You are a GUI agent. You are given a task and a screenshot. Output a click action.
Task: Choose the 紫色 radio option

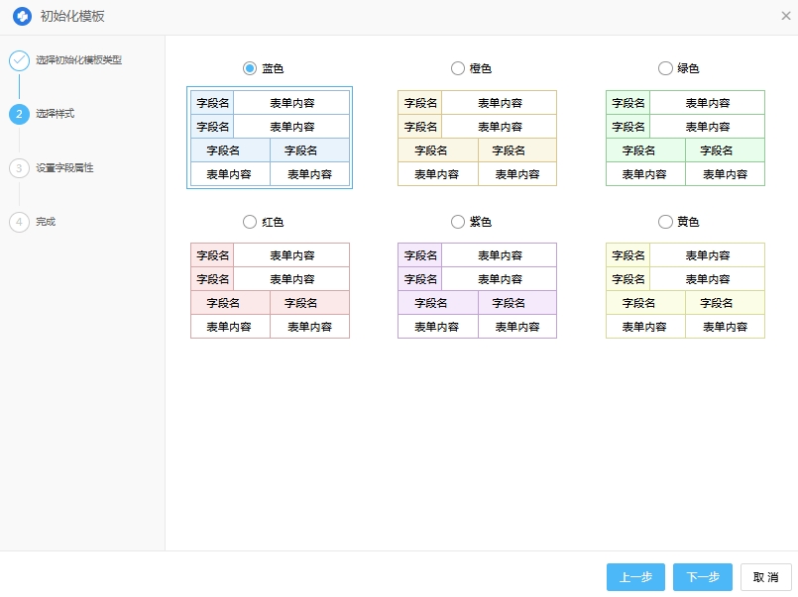click(457, 222)
